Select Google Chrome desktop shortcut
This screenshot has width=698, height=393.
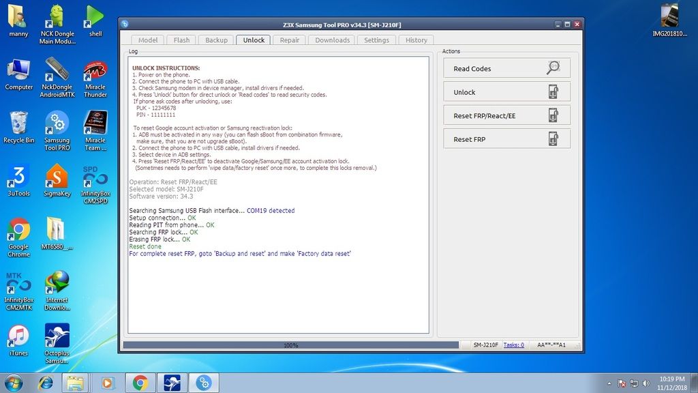coord(18,237)
